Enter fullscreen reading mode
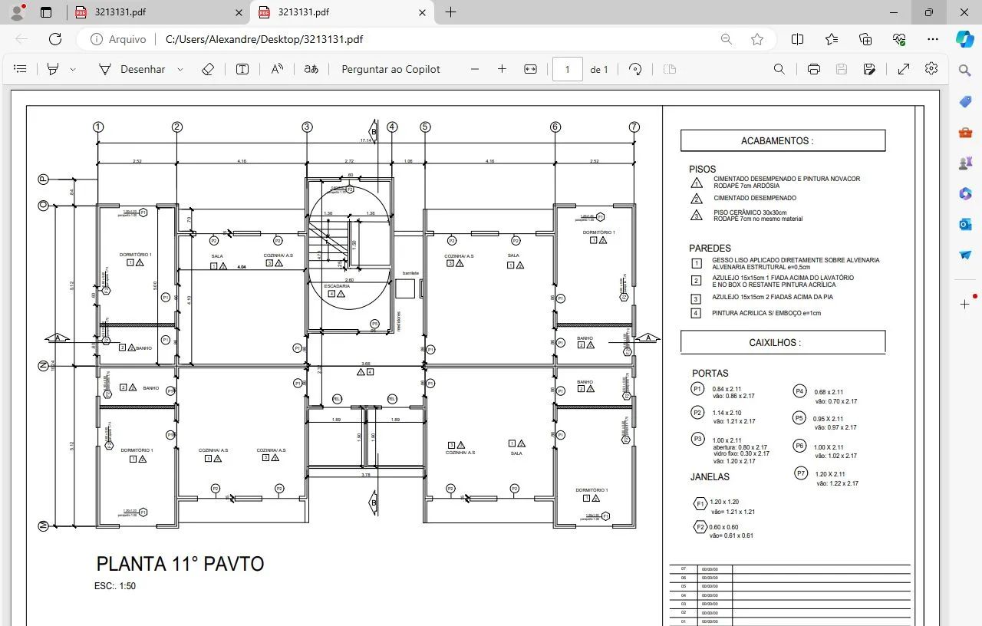 pos(904,68)
